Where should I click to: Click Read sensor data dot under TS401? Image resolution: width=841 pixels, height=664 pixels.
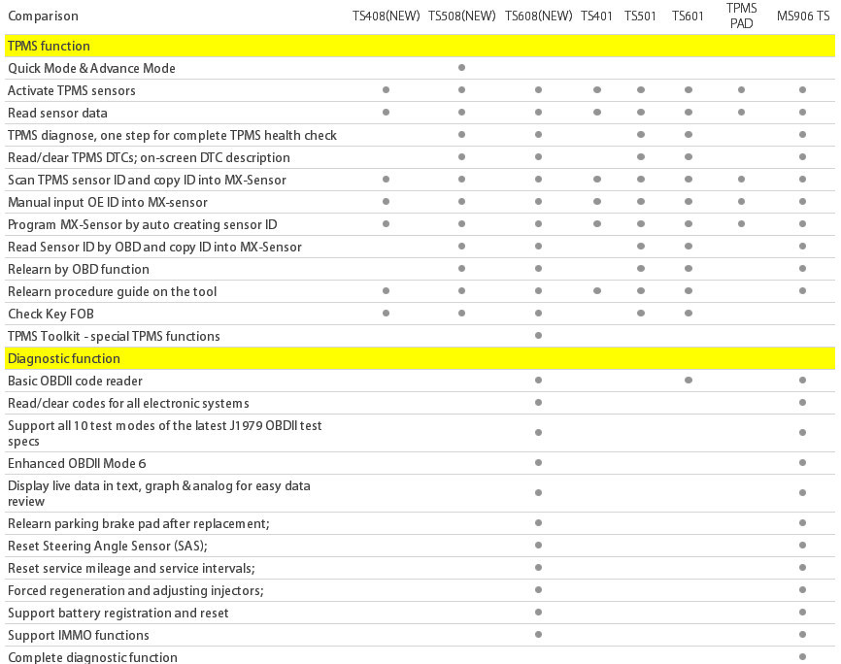[597, 112]
